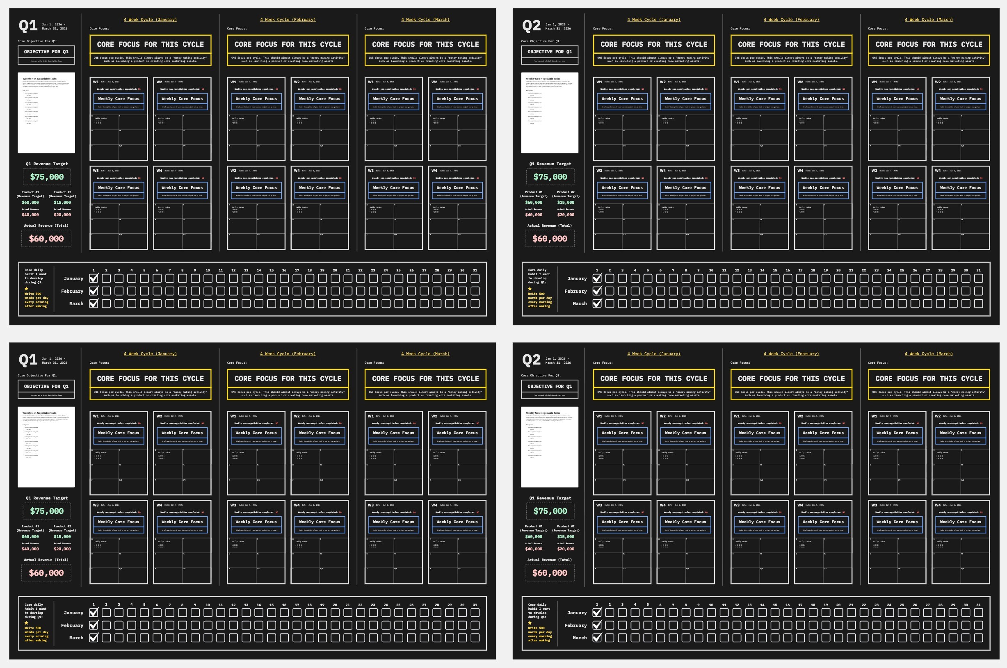1007x668 pixels.
Task: Select the Weekly Non-Negotiable Tasks document in upper Q1 board
Action: pos(46,113)
